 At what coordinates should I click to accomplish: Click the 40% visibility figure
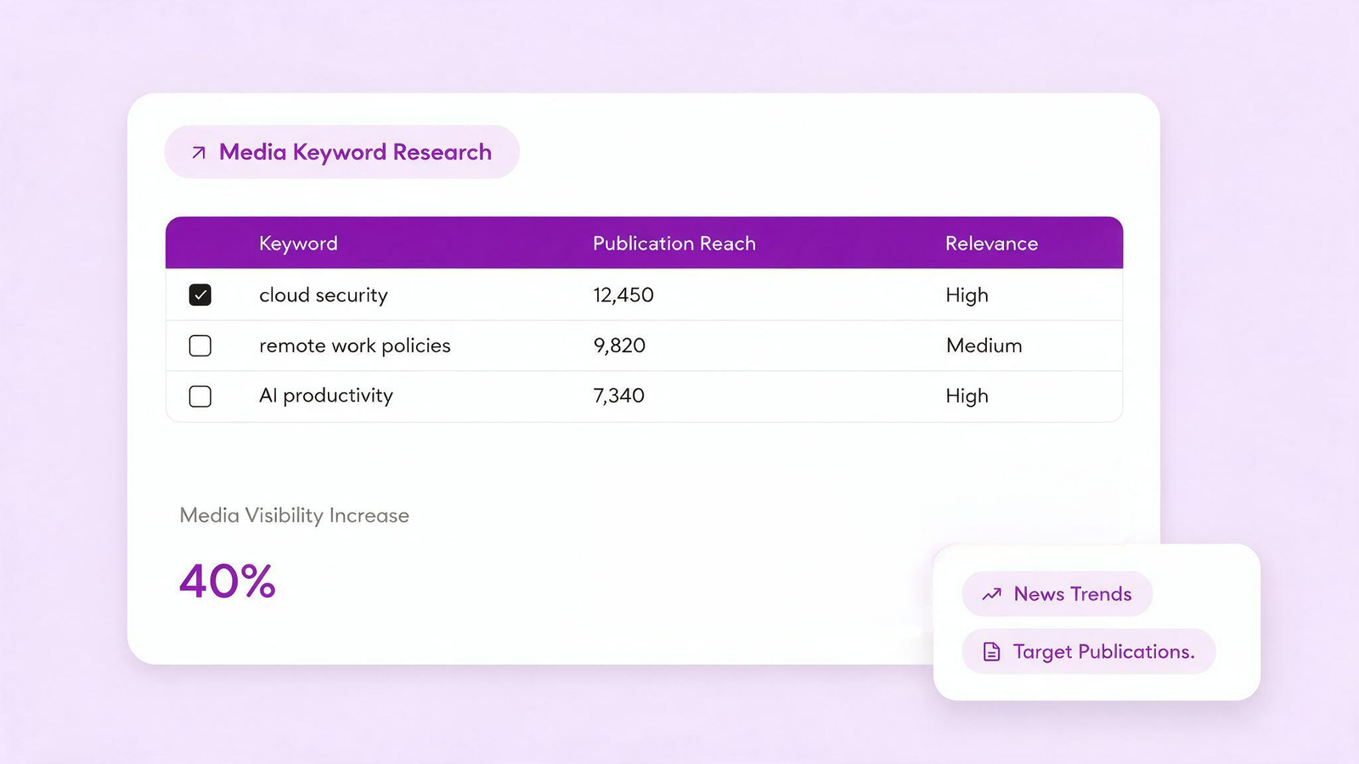pyautogui.click(x=228, y=581)
